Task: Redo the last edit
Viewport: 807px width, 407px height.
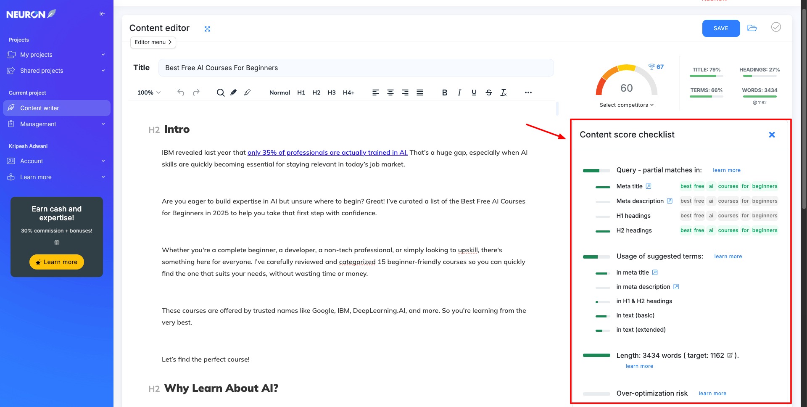Action: [196, 92]
